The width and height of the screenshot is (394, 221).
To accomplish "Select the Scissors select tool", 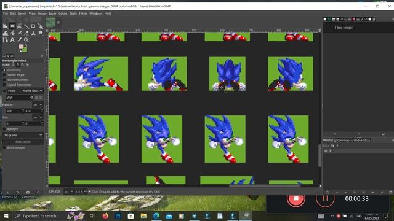I will (x=19, y=26).
